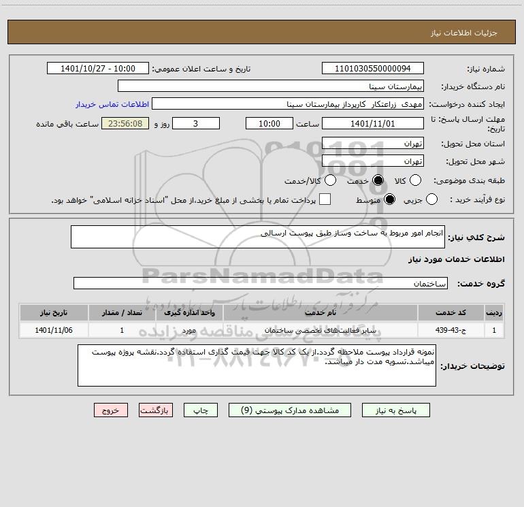This screenshot has width=524, height=507.
Task: Click the خروج exit button
Action: click(111, 410)
